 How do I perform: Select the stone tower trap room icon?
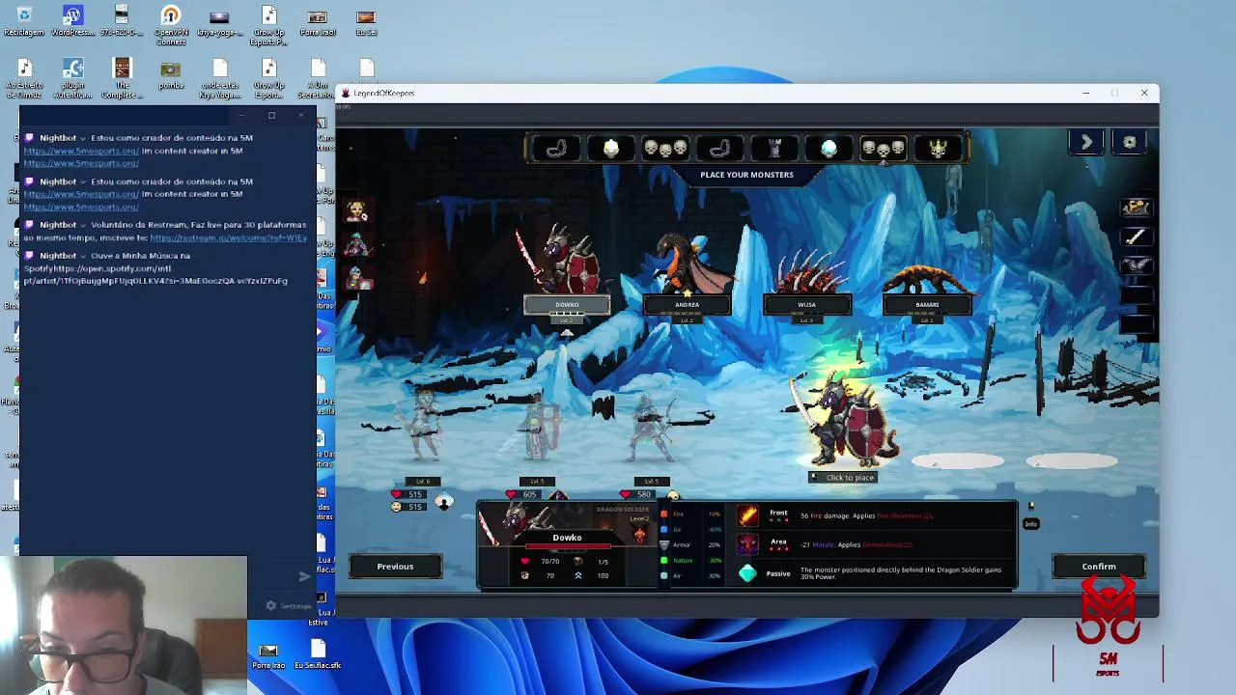coord(774,148)
